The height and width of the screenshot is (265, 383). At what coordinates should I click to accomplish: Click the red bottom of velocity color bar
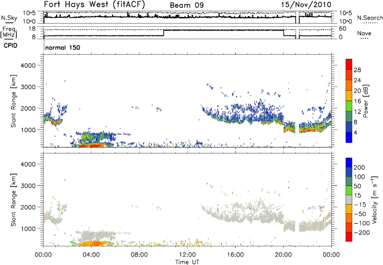click(349, 237)
